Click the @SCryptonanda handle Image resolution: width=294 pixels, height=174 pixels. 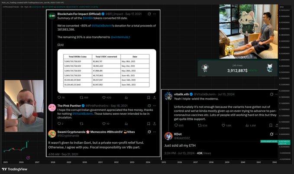click(x=68, y=135)
